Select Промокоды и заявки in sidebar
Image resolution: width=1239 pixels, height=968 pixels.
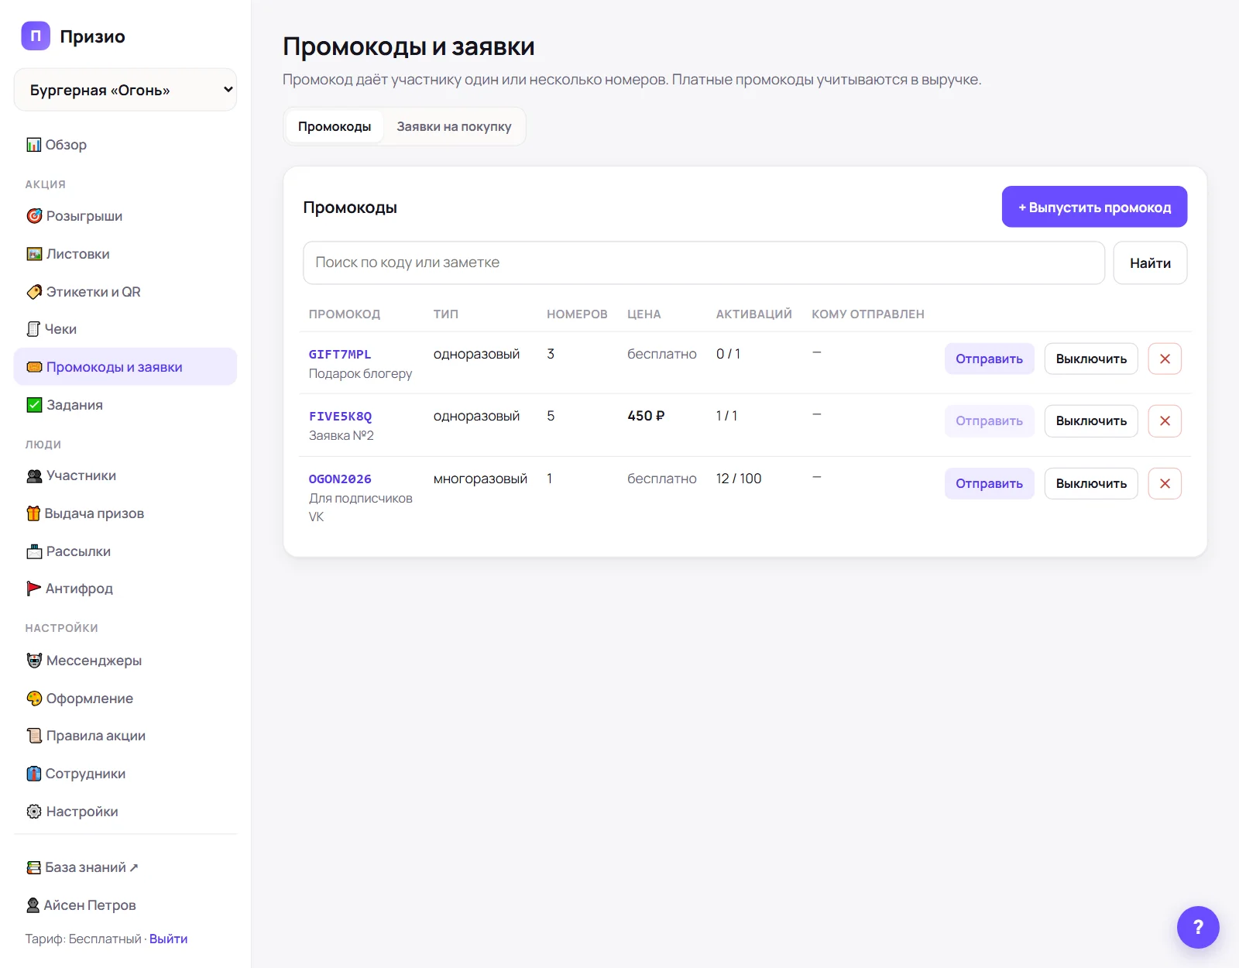(125, 367)
